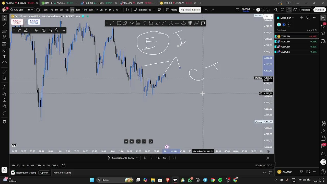327x184 pixels.
Task: Switch to the 4h timeframe
Action: [106, 10]
